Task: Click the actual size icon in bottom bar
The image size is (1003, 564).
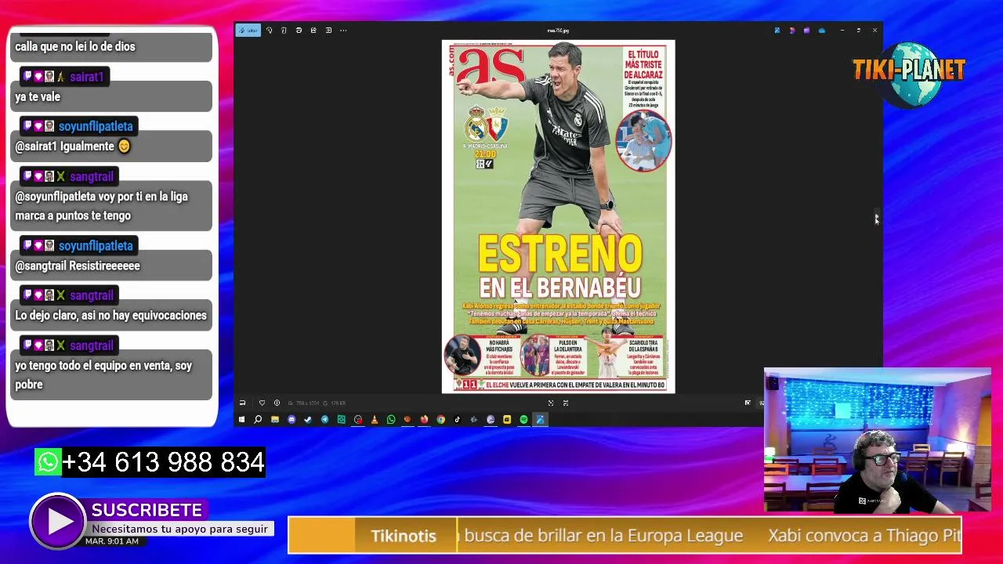Action: pyautogui.click(x=566, y=403)
